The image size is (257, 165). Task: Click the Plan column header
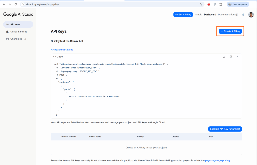[211, 137]
